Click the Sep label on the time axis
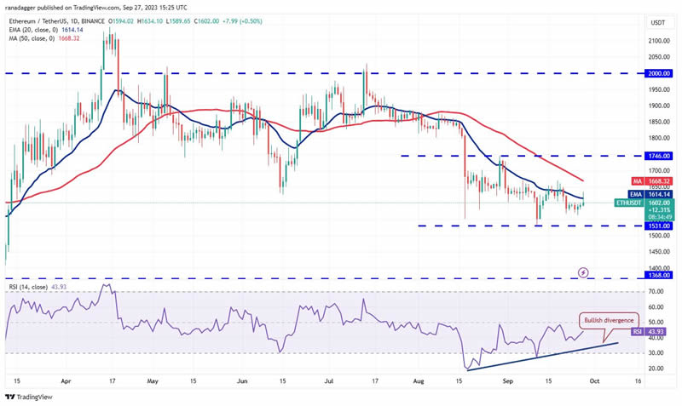Viewport: 682px width, 406px height. [507, 380]
